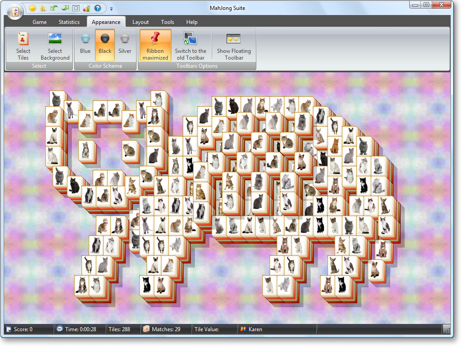Expand the quick access toolbar customize arrow
This screenshot has height=347, width=463.
111,9
